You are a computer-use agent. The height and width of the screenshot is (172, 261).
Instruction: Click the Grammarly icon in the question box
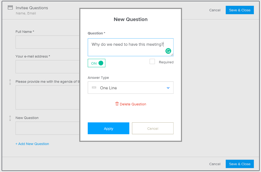168,51
